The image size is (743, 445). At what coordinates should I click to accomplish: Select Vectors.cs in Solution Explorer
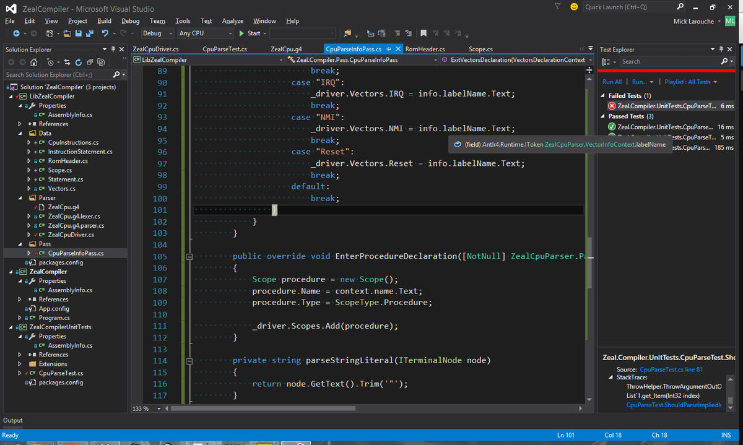click(61, 189)
